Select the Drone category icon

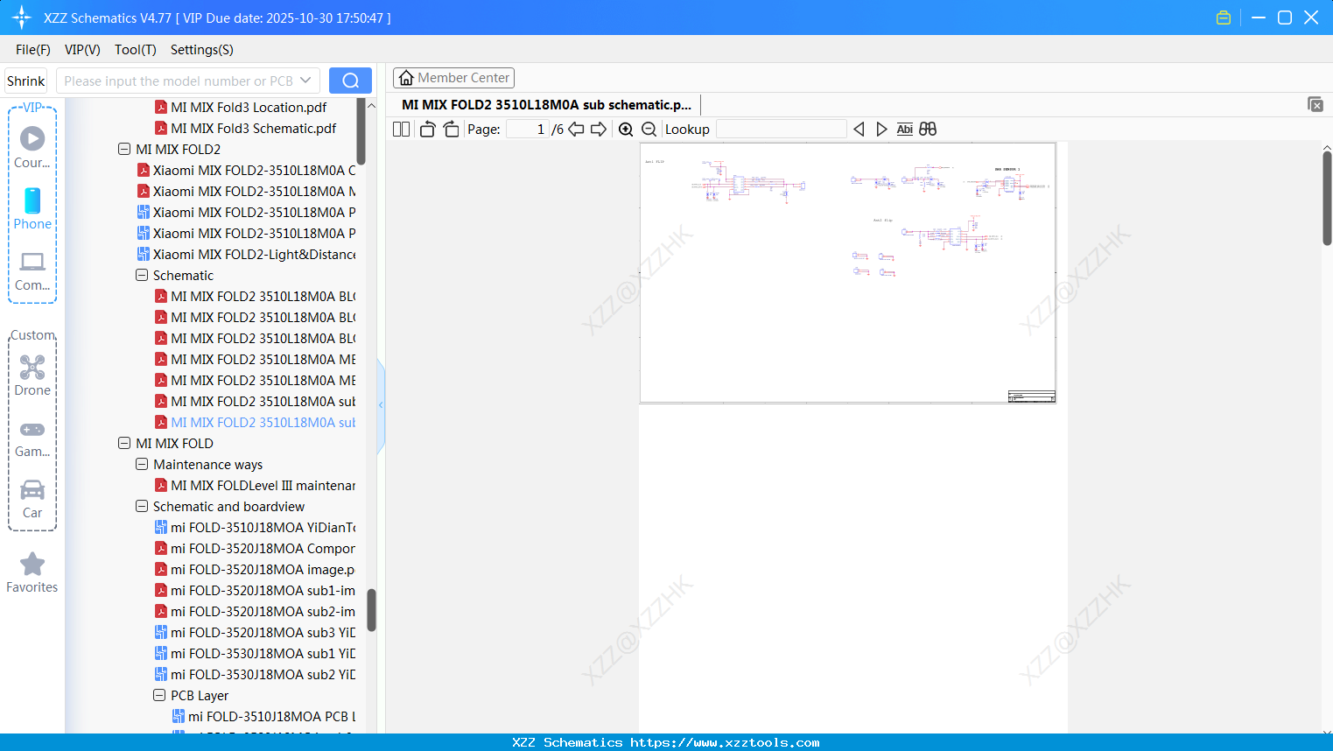click(32, 367)
